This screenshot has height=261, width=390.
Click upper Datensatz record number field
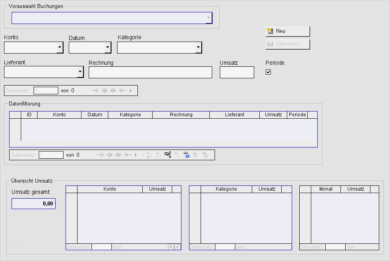click(46, 91)
